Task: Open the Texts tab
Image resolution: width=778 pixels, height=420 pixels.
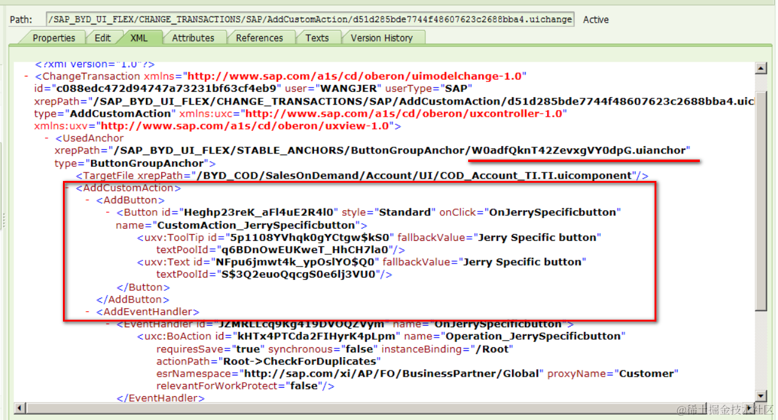Action: point(317,38)
